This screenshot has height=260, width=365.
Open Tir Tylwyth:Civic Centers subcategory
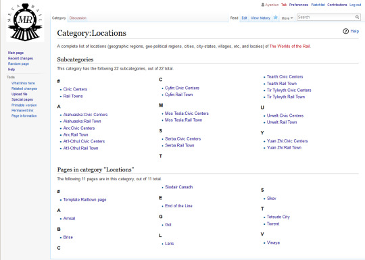tap(289, 90)
